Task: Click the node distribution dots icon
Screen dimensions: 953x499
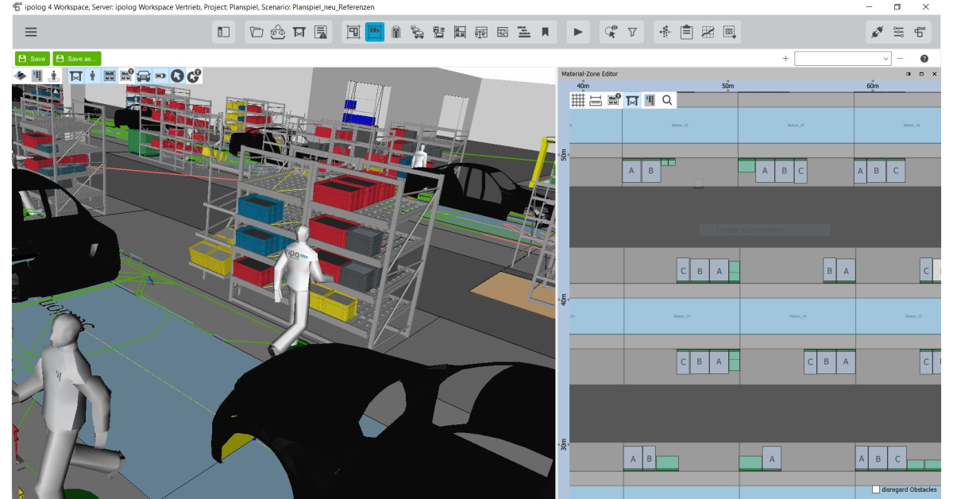Action: point(666,33)
